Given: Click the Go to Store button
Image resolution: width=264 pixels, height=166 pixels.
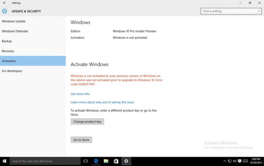Looking at the screenshot, I should coord(81,140).
